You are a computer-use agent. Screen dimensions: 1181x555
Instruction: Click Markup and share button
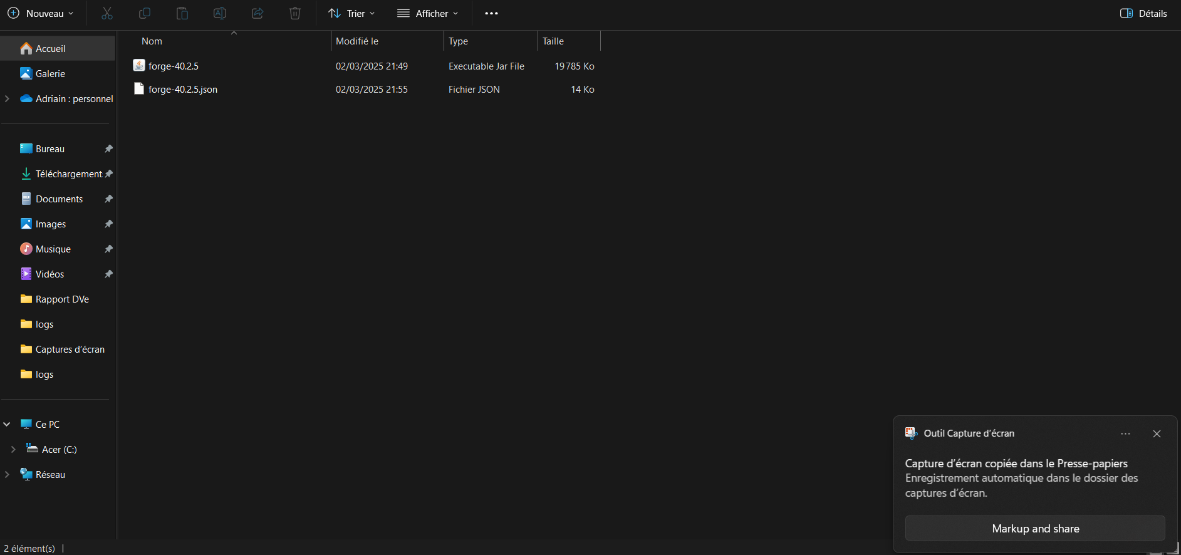point(1035,528)
